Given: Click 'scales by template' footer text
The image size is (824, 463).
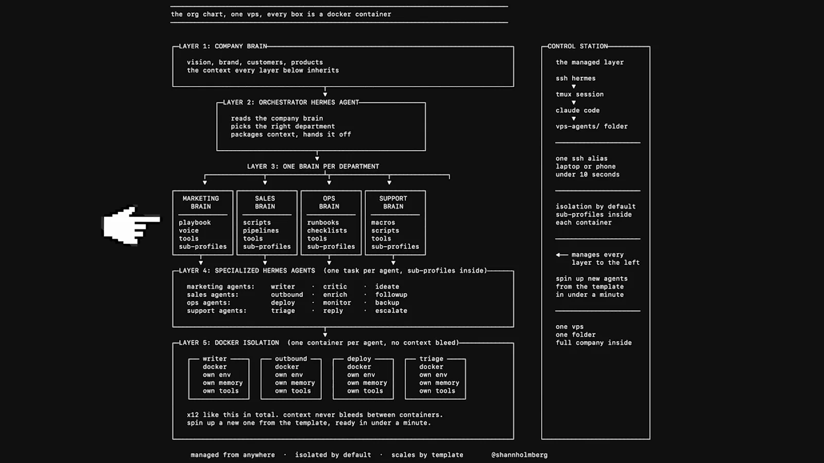Looking at the screenshot, I should click(x=427, y=455).
